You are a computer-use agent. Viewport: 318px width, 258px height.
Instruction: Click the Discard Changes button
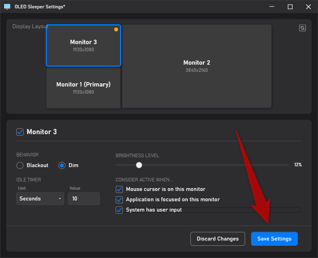[217, 239]
